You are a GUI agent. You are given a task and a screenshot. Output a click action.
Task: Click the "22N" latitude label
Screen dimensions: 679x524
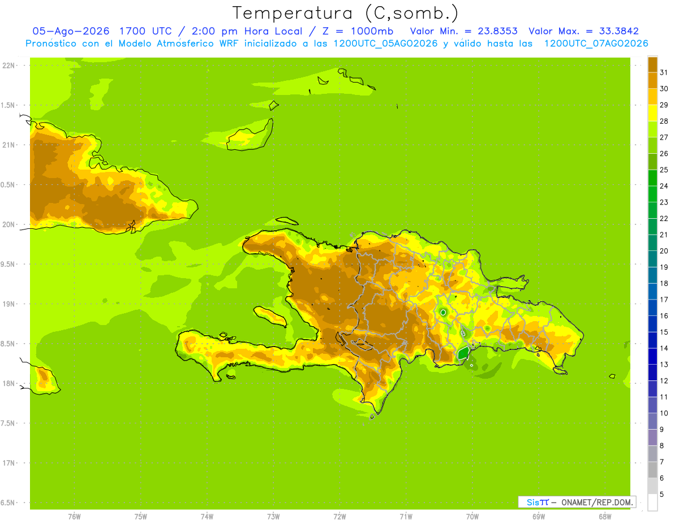point(8,66)
